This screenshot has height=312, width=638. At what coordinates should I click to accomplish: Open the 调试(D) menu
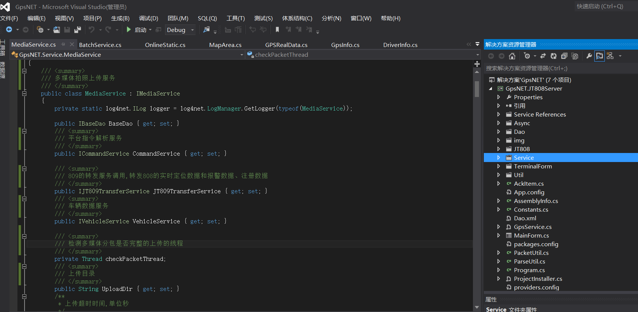pos(148,18)
